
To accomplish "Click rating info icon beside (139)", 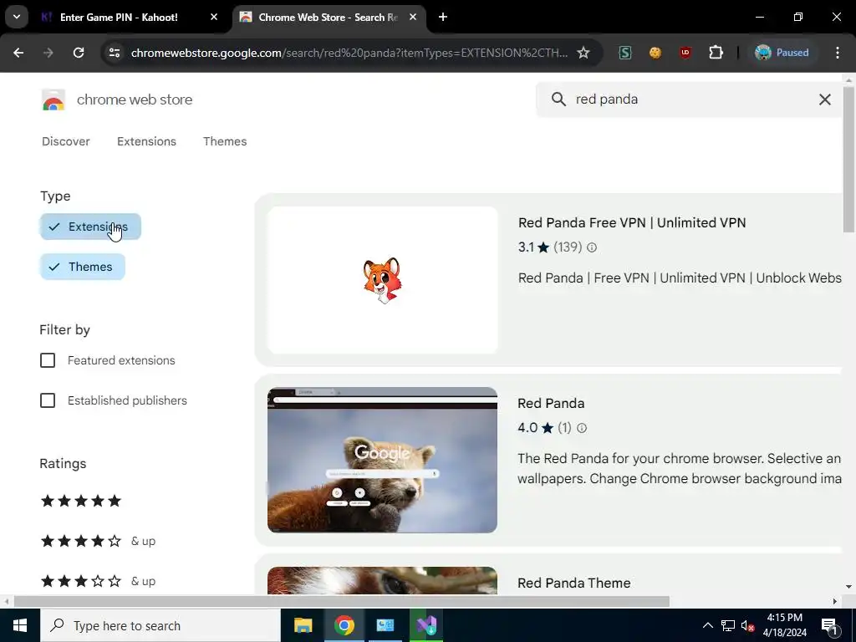I will (592, 247).
